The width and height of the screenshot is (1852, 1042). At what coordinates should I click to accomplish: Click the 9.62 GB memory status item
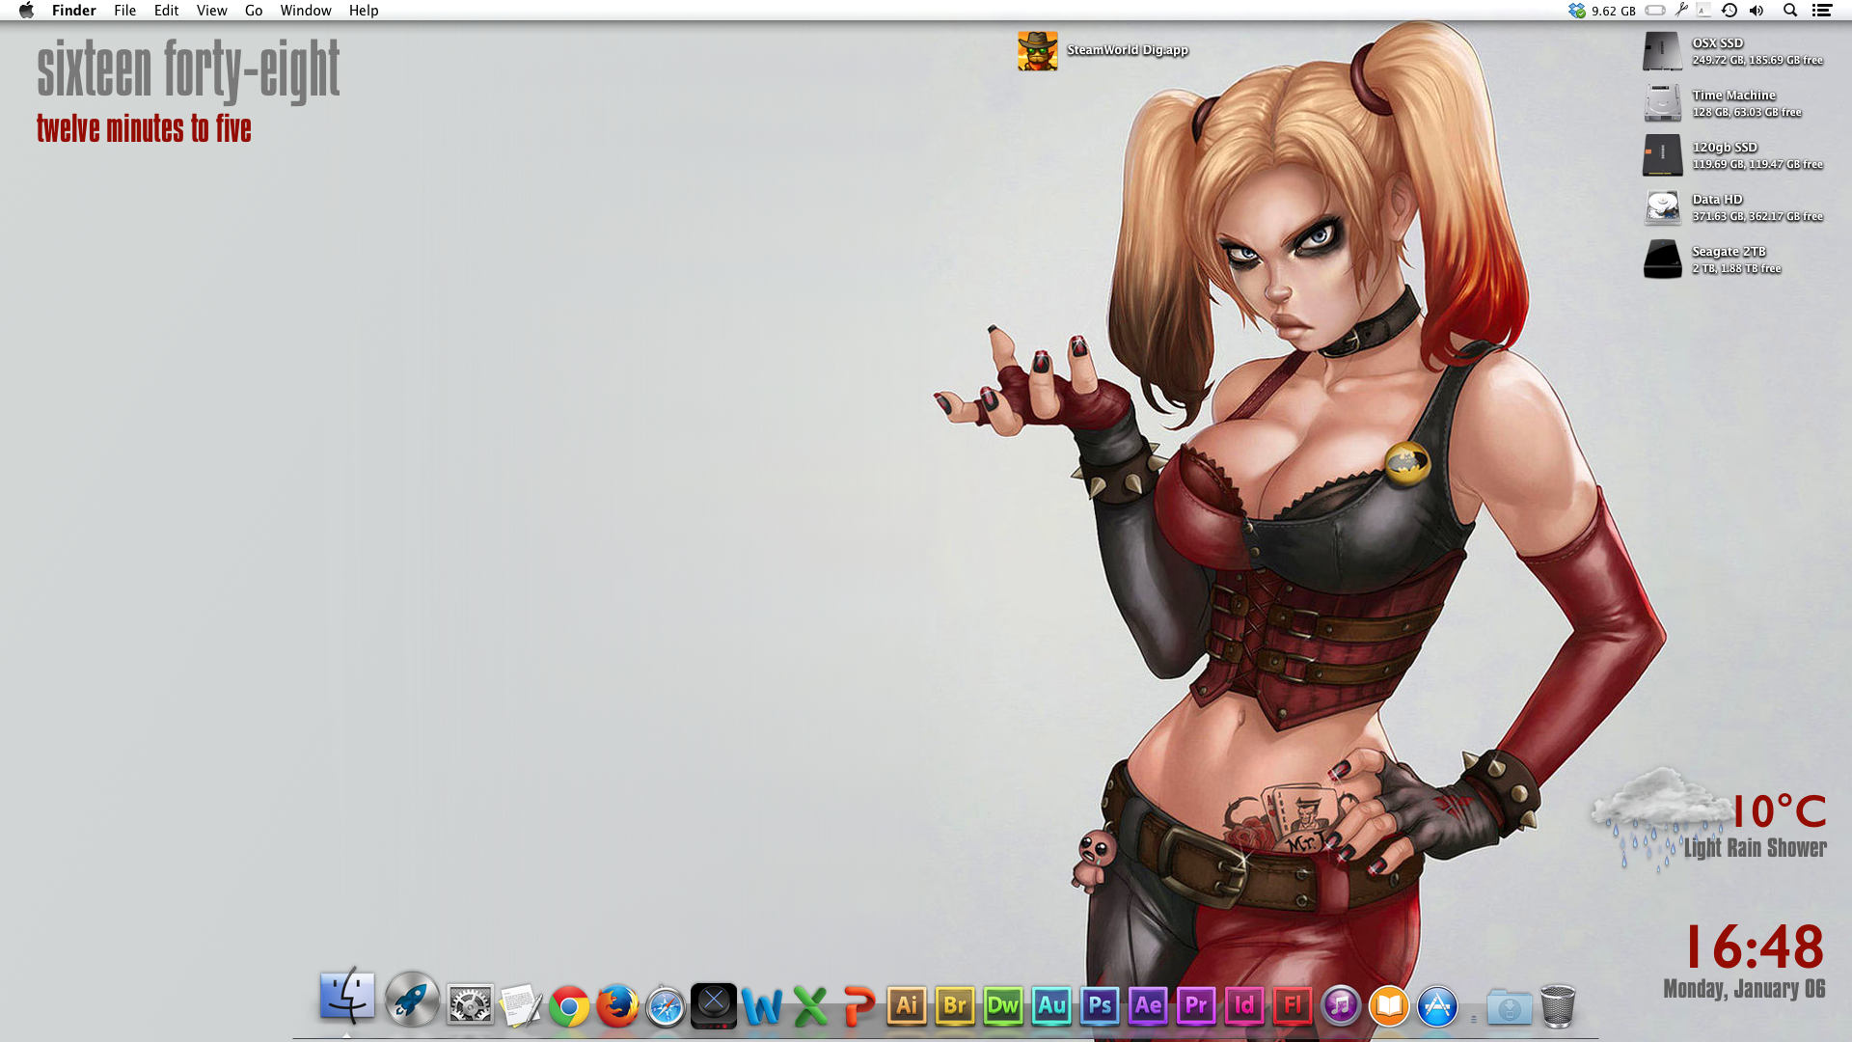point(1614,11)
